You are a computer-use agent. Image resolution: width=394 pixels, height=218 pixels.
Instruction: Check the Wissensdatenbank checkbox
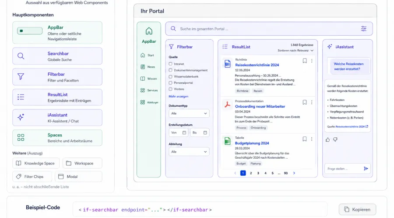tap(171, 77)
